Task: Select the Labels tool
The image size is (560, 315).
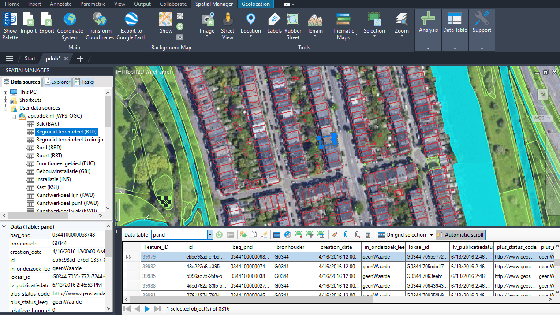Action: (274, 23)
